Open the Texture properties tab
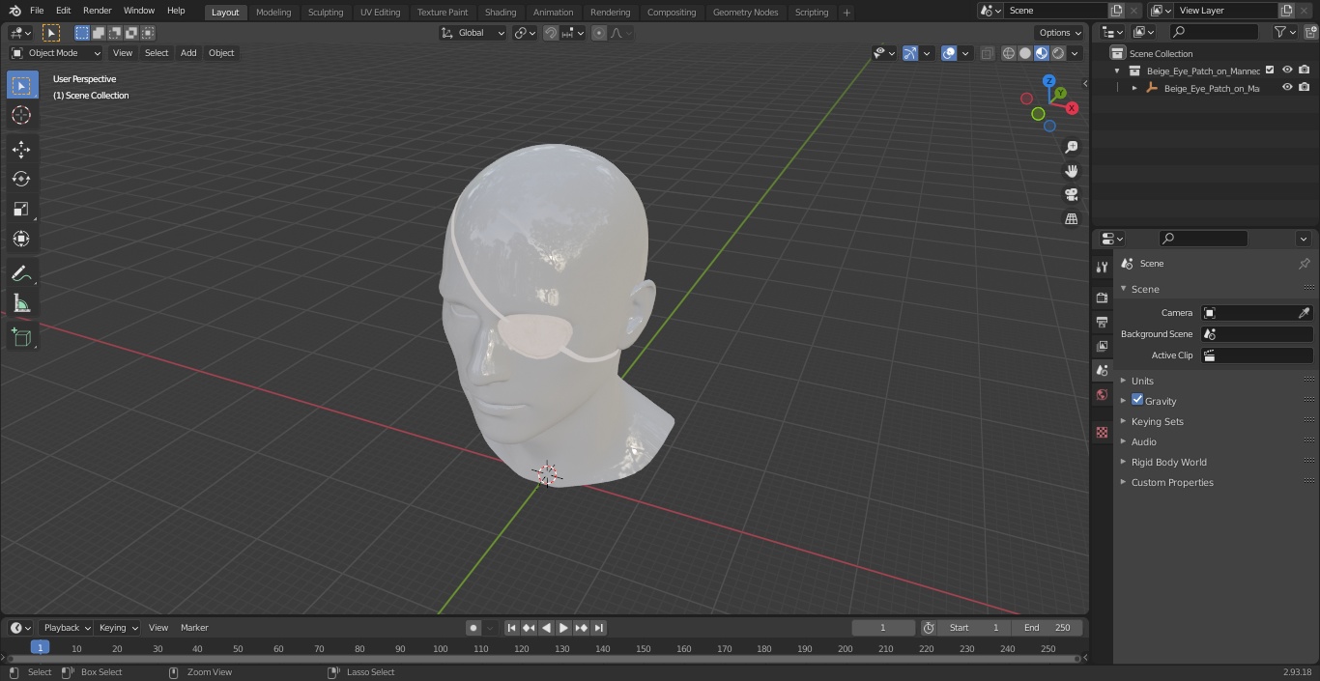1320x681 pixels. [x=1102, y=432]
